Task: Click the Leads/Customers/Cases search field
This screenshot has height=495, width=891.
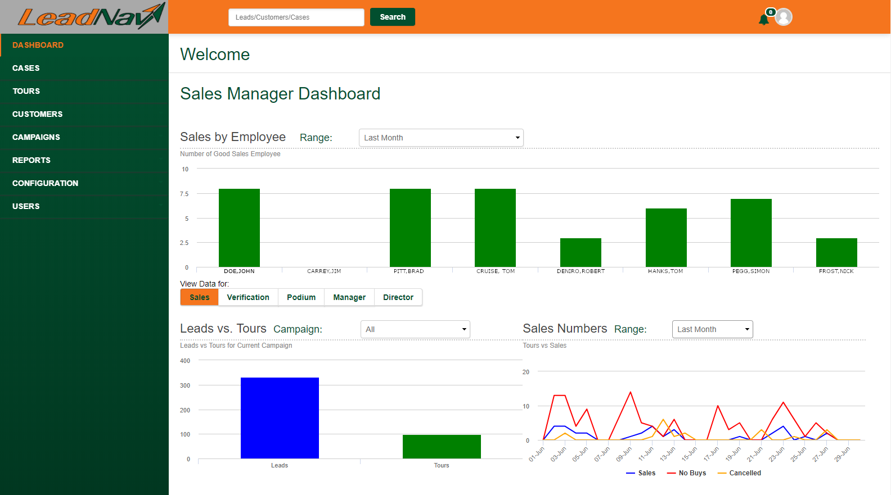Action: click(x=296, y=17)
